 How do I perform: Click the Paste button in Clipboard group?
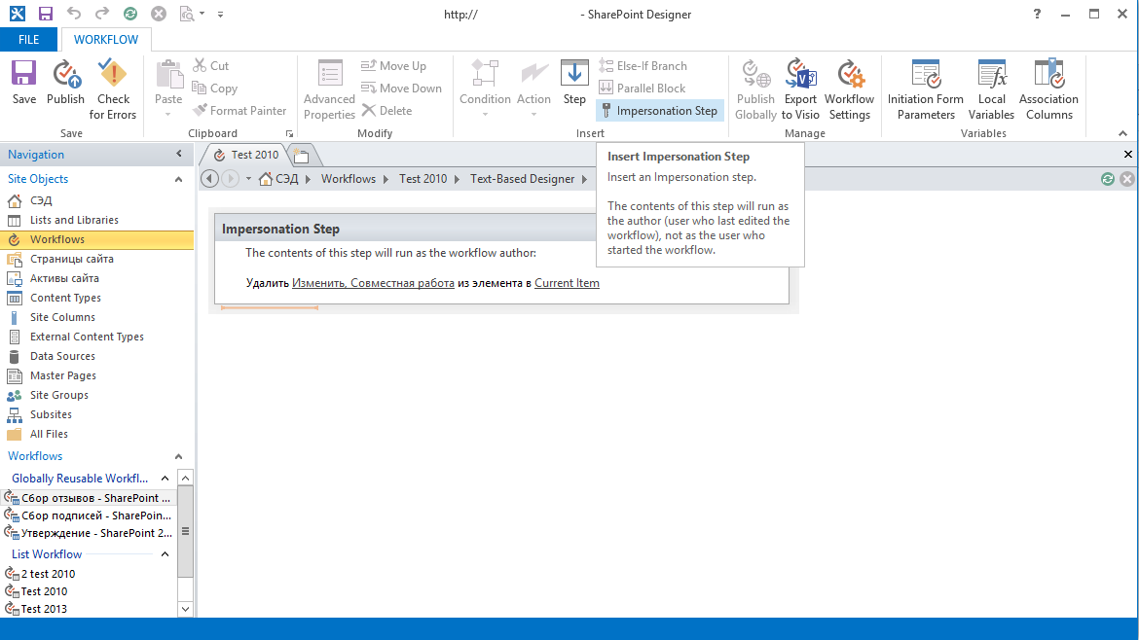[x=168, y=89]
